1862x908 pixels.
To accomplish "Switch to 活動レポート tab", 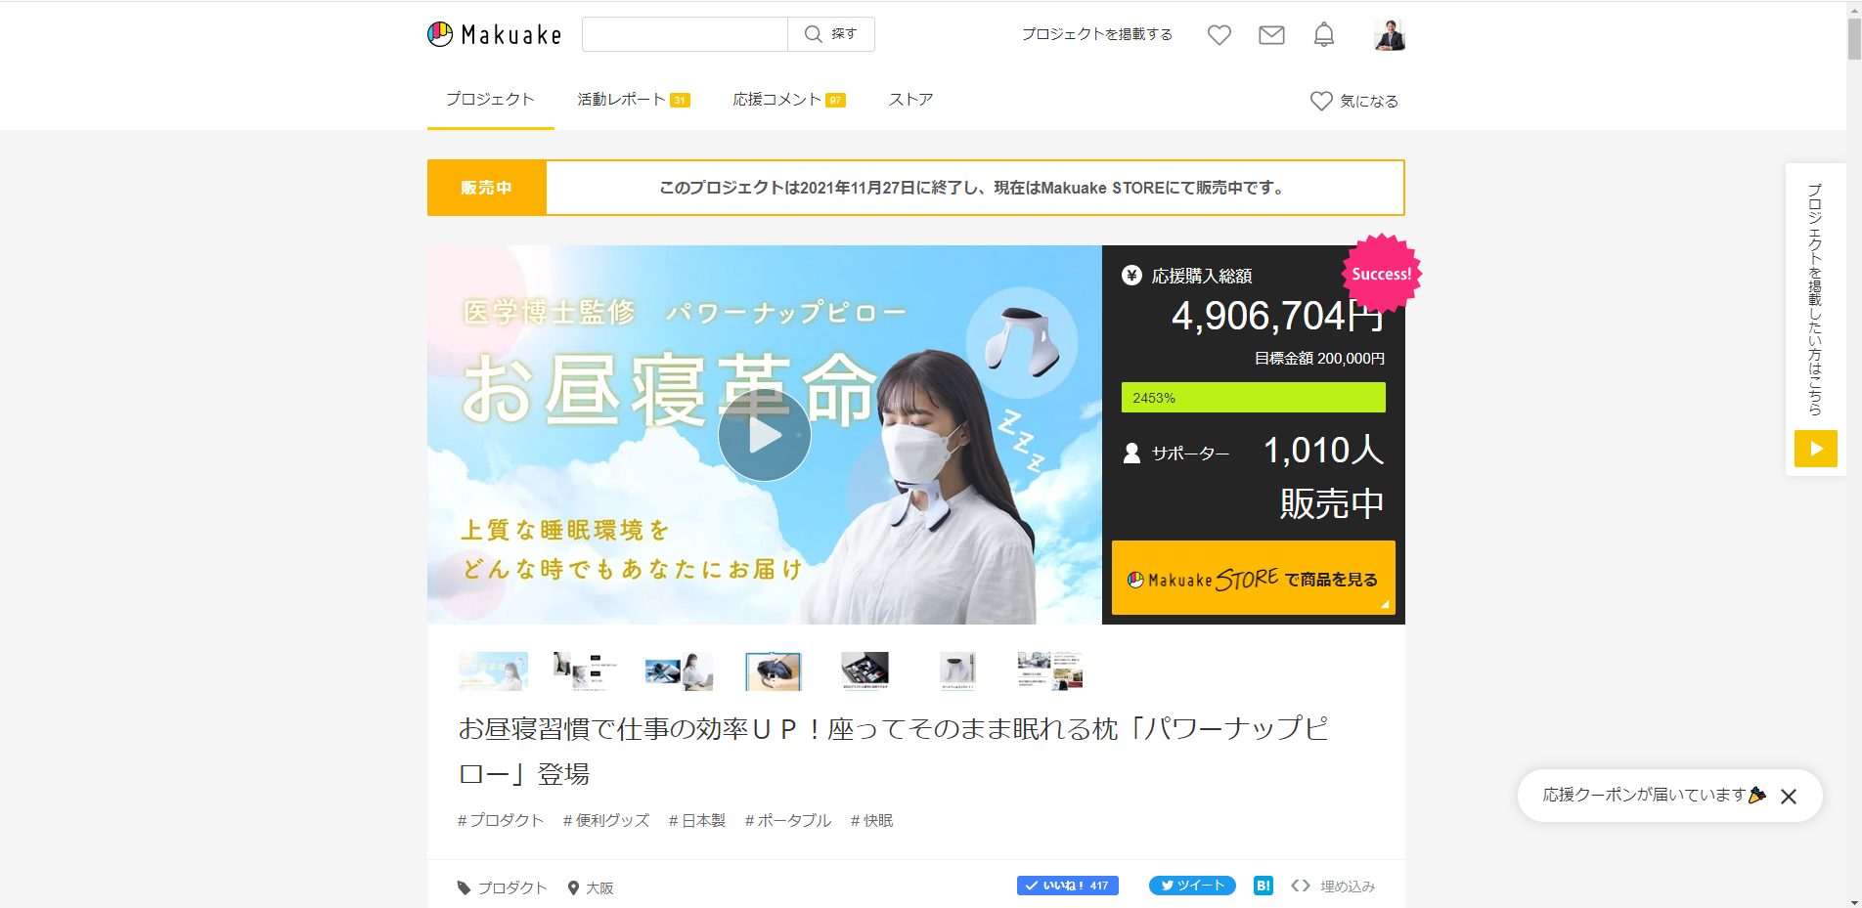I will click(x=633, y=100).
